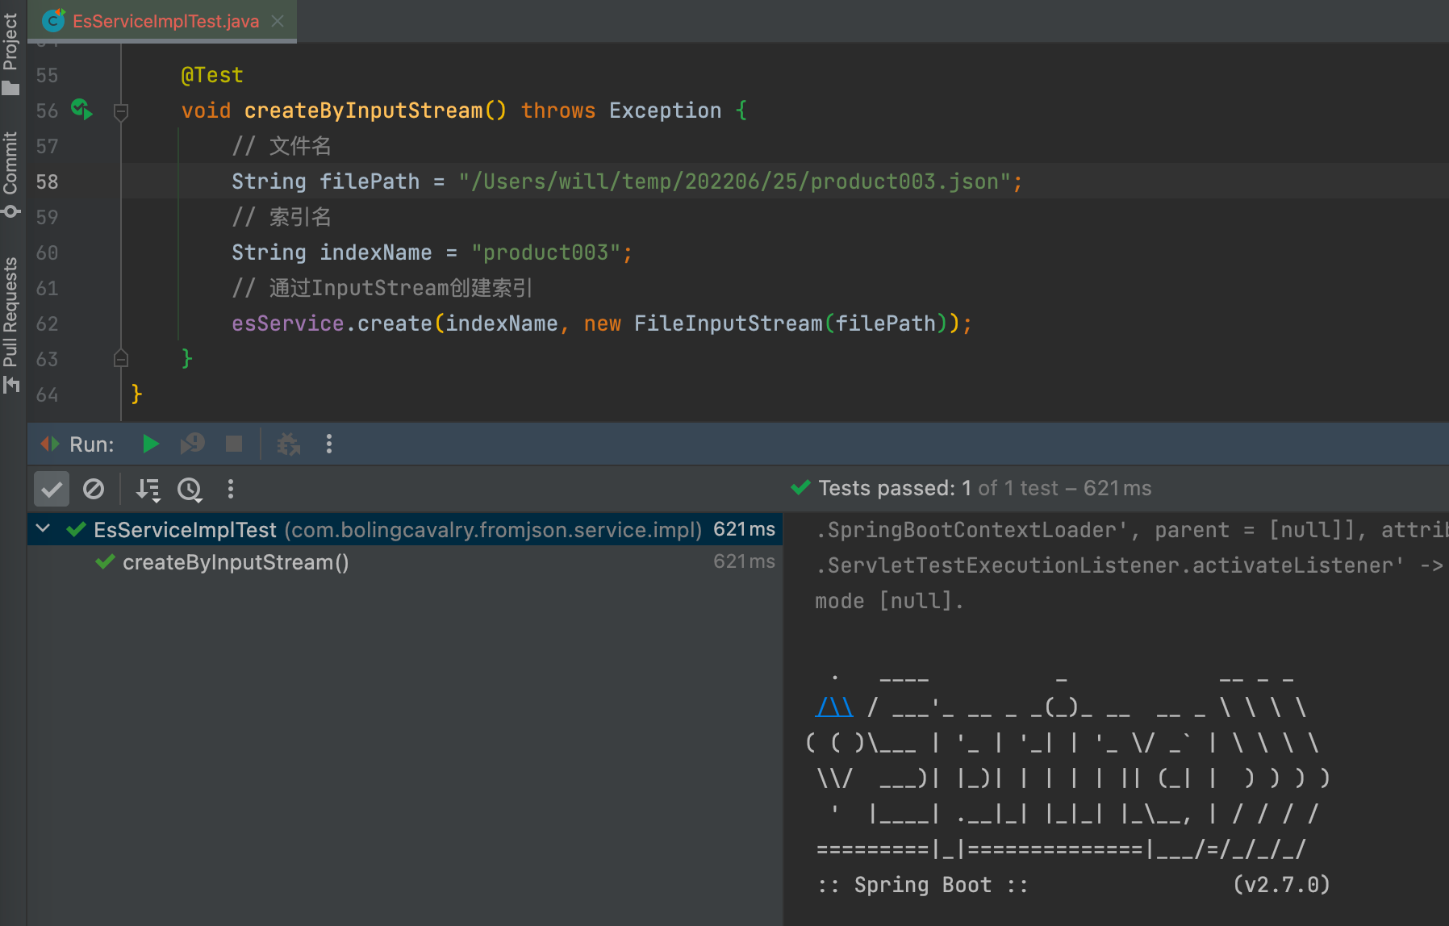The image size is (1449, 926).
Task: Collapse the EsServiceImplTest tree node
Action: [44, 529]
